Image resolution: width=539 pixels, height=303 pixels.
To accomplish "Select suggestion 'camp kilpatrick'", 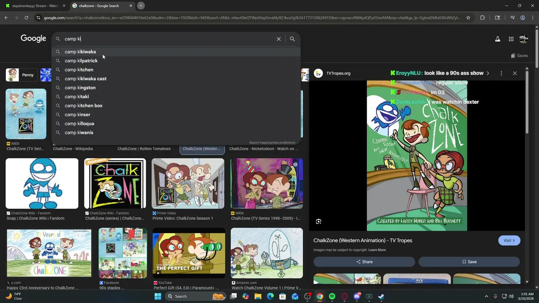I will pos(176,61).
